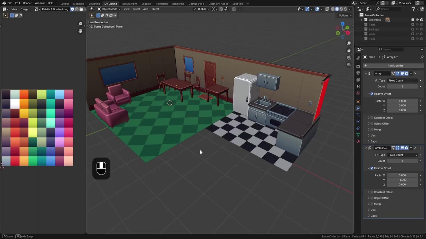Click the Factor X value 1.000 field
This screenshot has width=426, height=239.
click(402, 101)
